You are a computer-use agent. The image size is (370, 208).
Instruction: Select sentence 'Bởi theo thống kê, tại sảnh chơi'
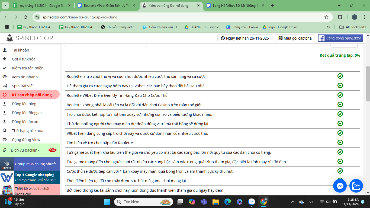pyautogui.click(x=146, y=190)
